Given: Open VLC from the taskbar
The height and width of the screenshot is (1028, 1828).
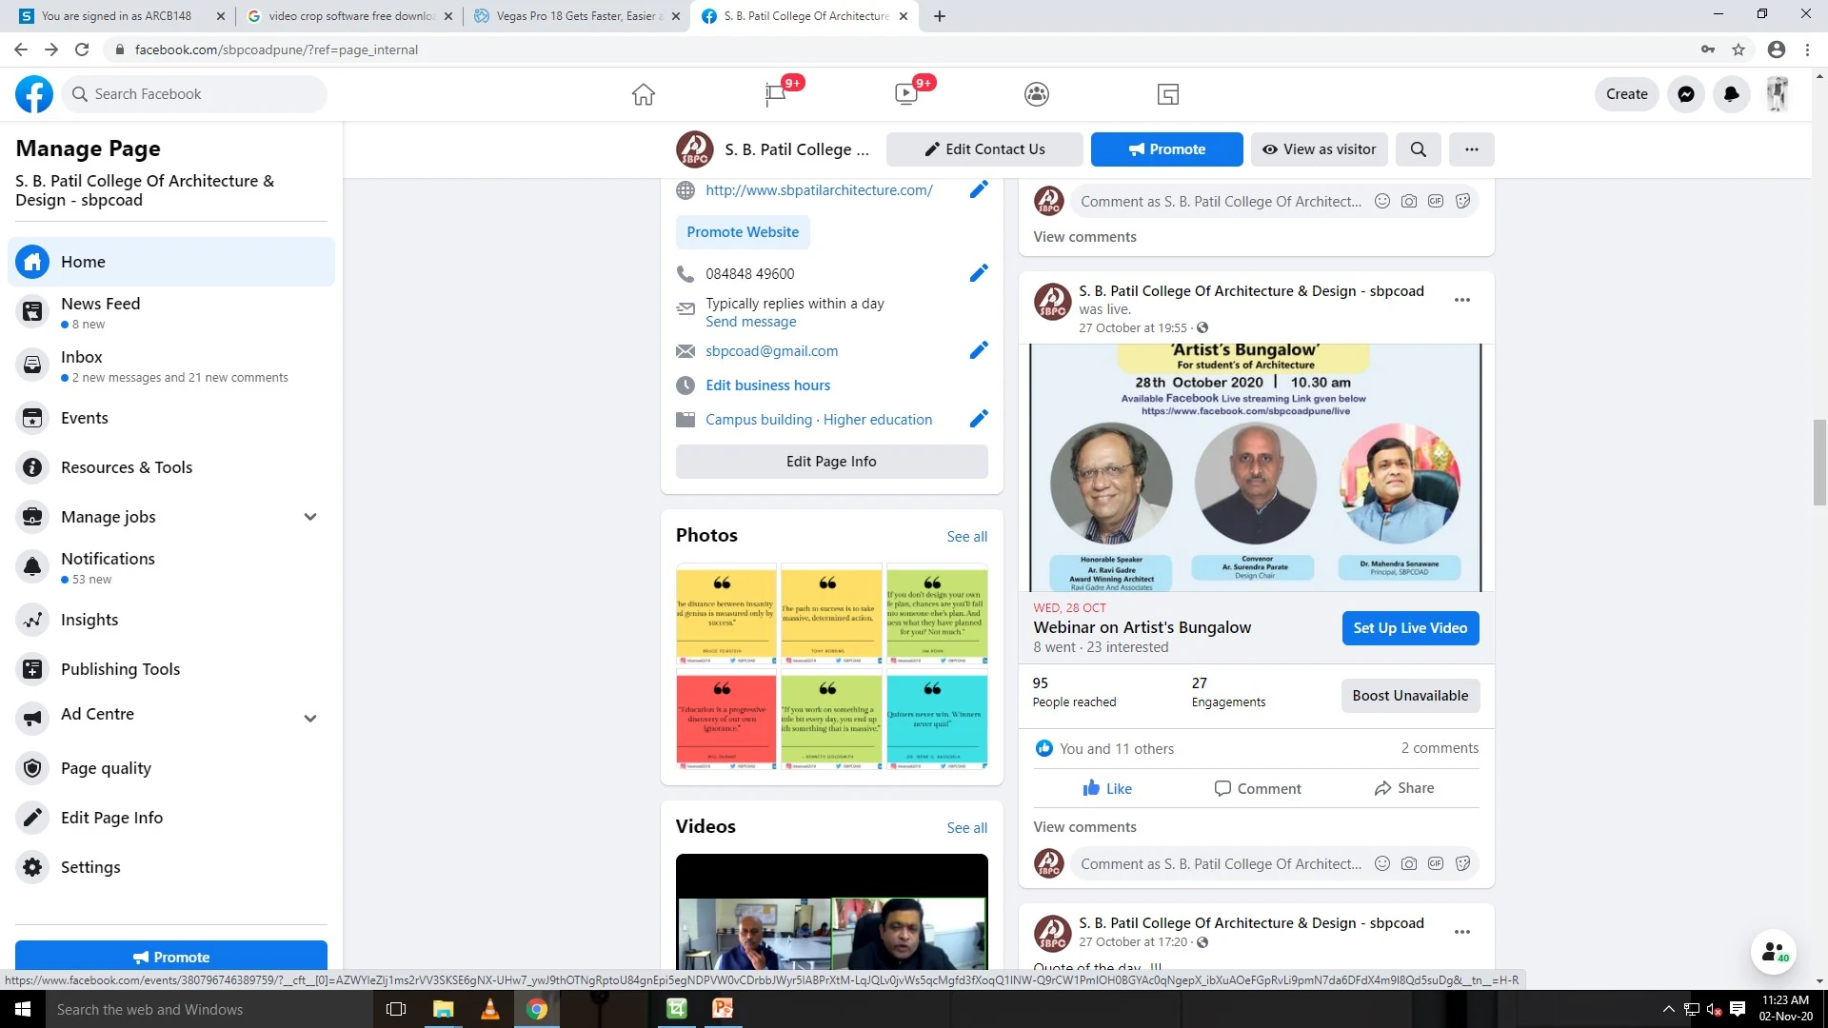Looking at the screenshot, I should [x=490, y=1009].
